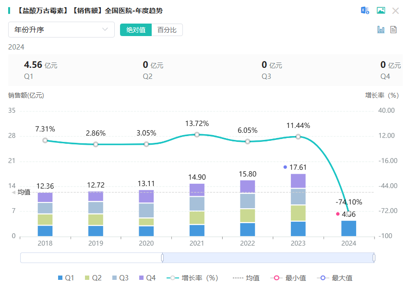Switch to data table view icon
The image size is (409, 289).
tap(393, 29)
